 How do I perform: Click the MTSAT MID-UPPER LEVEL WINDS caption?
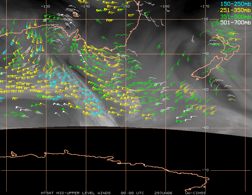pyautogui.click(x=76, y=193)
